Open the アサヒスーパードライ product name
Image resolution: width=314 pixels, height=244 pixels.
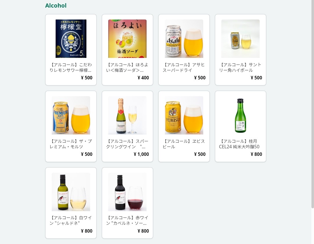[x=184, y=67]
